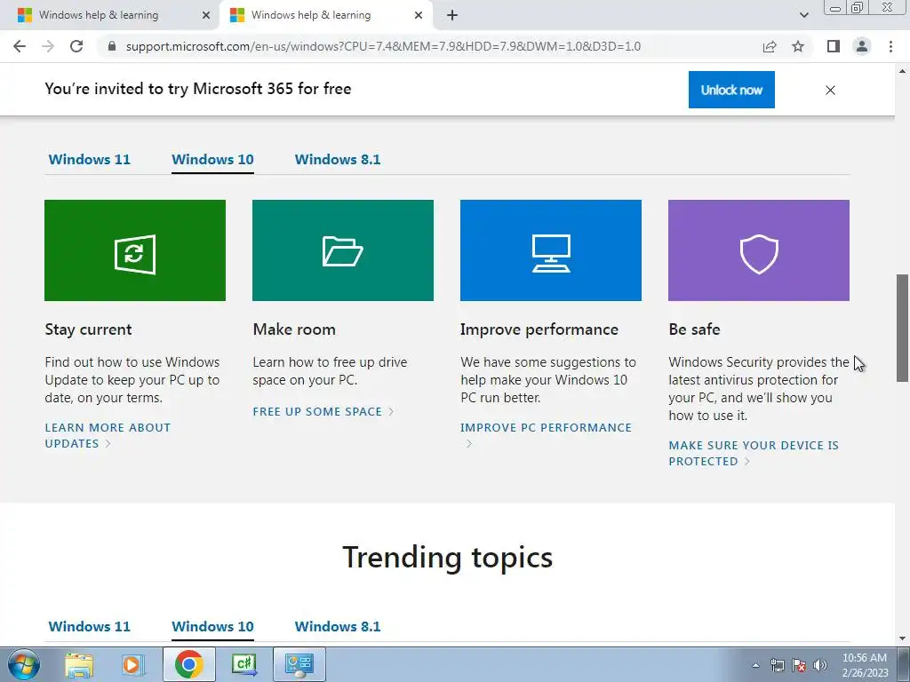Select the upper Windows 8.1 tab
This screenshot has height=682, width=910.
pos(338,160)
